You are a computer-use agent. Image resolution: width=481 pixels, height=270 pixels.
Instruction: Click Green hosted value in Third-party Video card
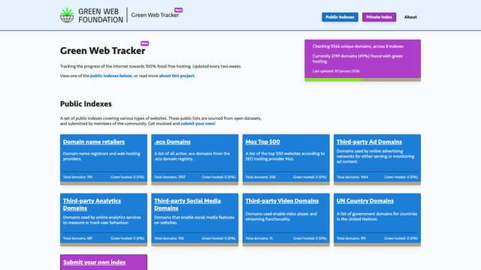310,238
